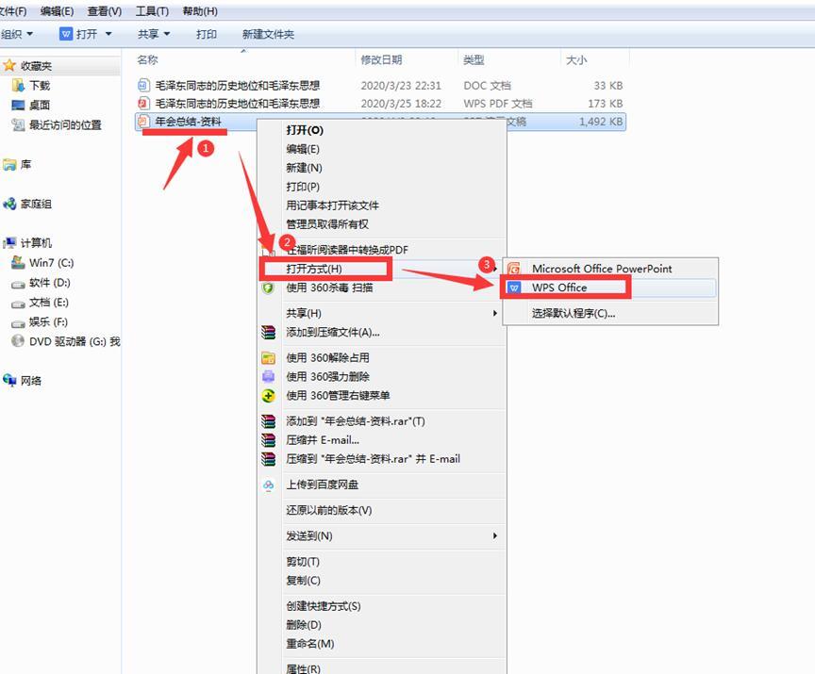Choose 打印(P) in the context menu

381,187
